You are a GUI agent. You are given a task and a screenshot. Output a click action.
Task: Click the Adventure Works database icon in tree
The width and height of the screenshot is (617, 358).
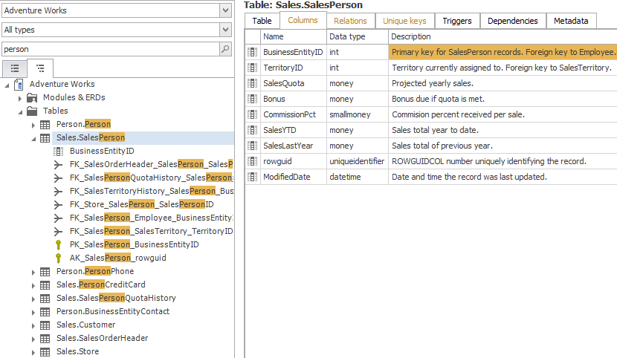pos(19,85)
